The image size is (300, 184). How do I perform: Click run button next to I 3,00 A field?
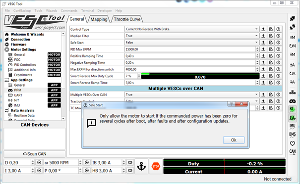tap(39, 171)
